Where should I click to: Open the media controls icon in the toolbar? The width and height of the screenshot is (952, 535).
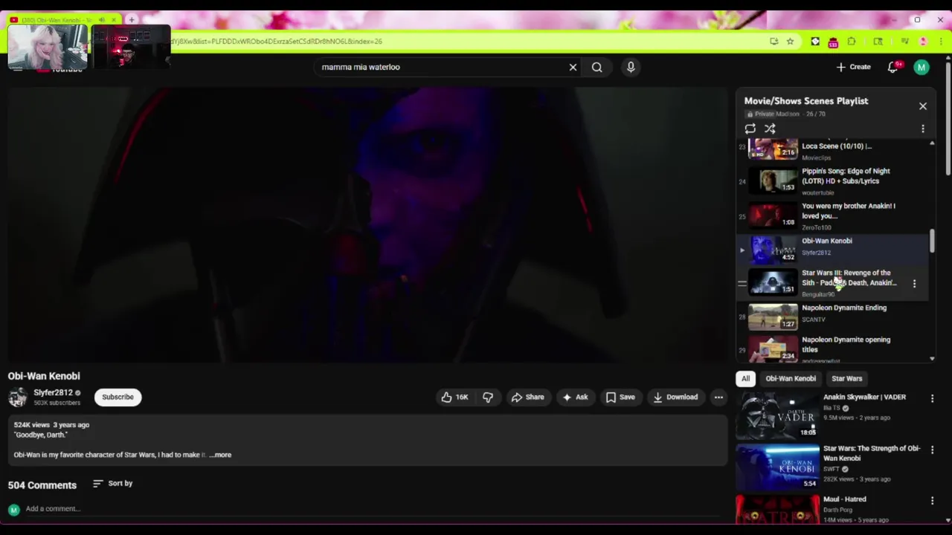[904, 42]
